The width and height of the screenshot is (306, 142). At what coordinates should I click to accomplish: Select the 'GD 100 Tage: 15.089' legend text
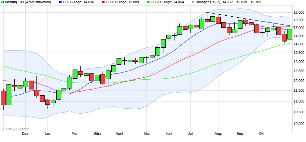click(122, 2)
